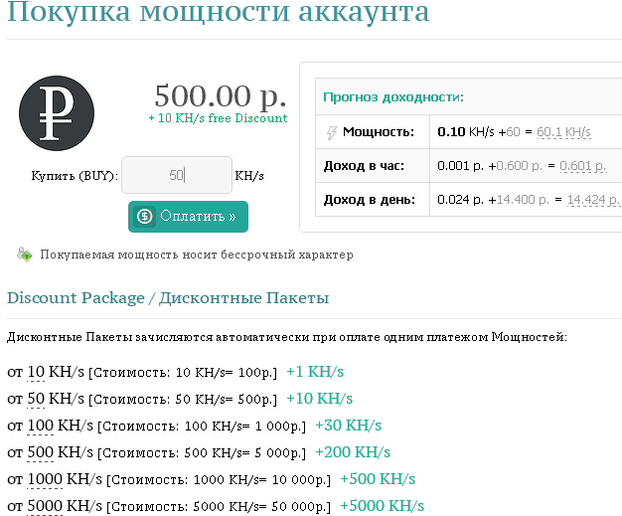
Task: Click the 0.601 р. hourly income total
Action: coord(582,165)
